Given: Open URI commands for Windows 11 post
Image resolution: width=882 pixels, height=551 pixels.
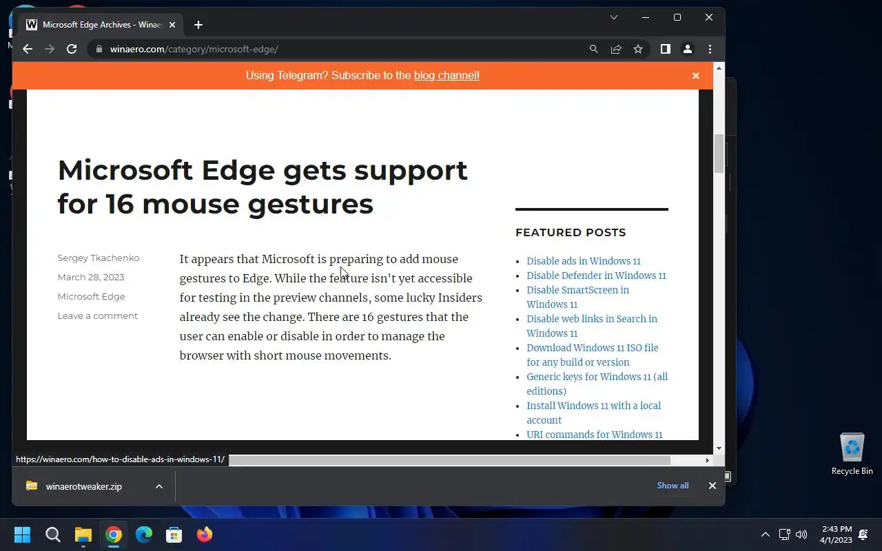Looking at the screenshot, I should [x=595, y=435].
